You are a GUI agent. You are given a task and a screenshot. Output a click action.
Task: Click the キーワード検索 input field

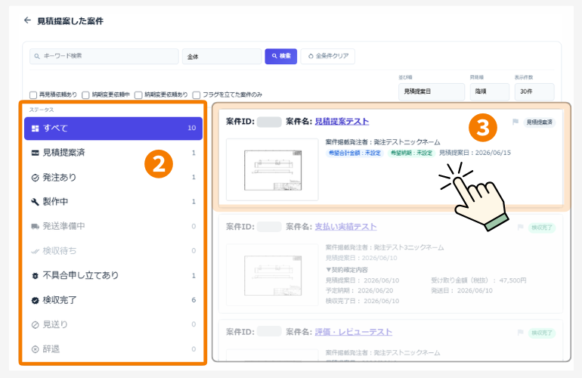[x=104, y=57]
